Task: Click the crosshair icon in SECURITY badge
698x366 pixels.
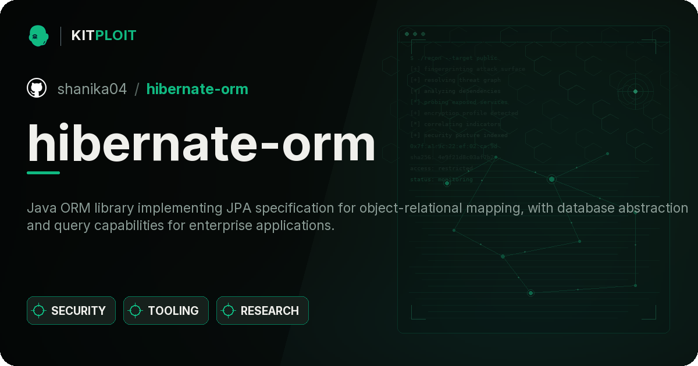Action: pyautogui.click(x=39, y=311)
